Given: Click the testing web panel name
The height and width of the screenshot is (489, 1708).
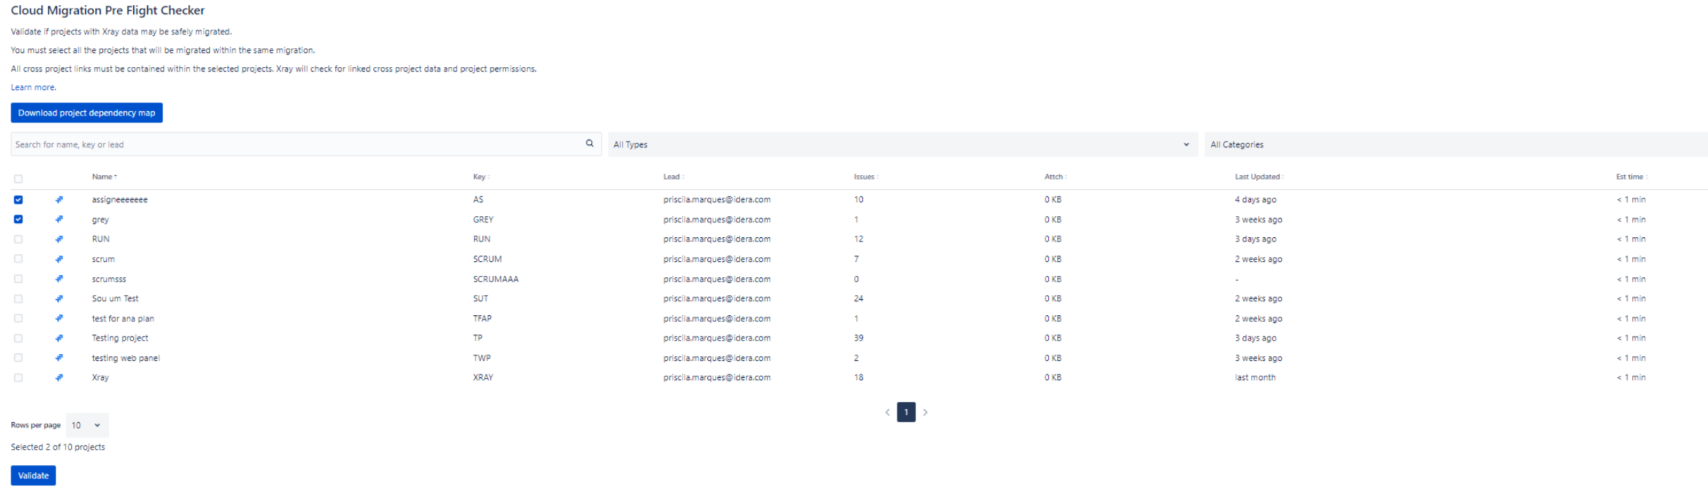Looking at the screenshot, I should [x=125, y=357].
